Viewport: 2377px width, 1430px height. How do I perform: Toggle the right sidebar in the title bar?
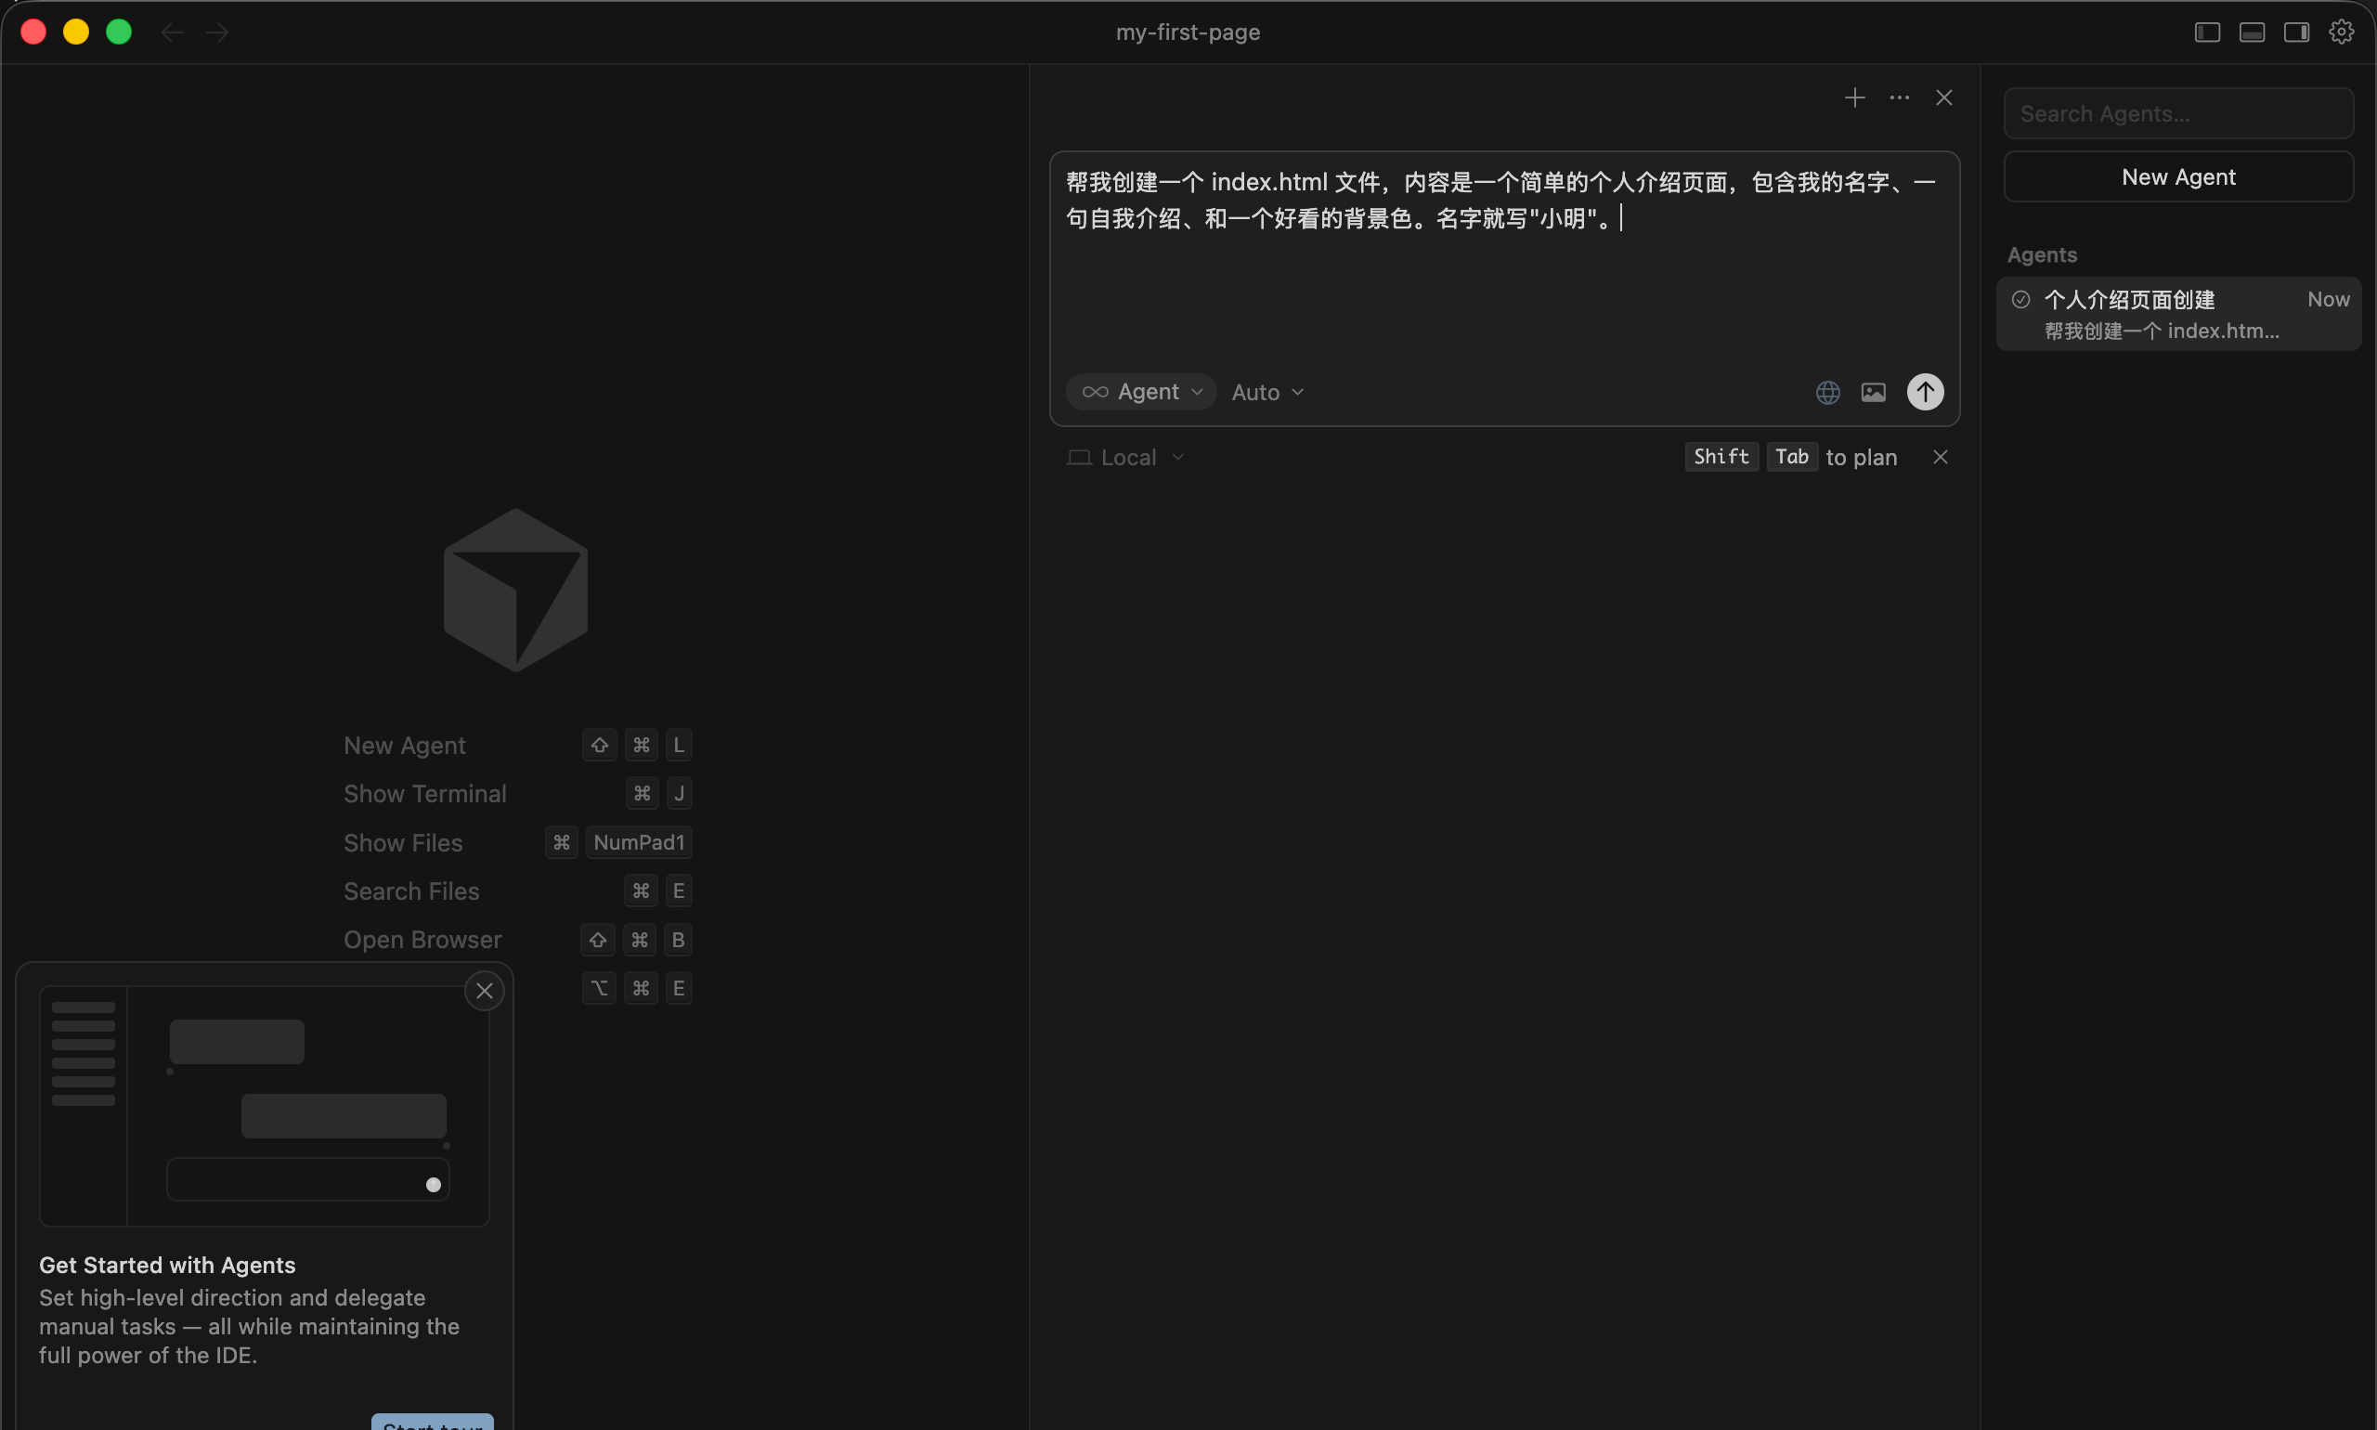click(2296, 32)
